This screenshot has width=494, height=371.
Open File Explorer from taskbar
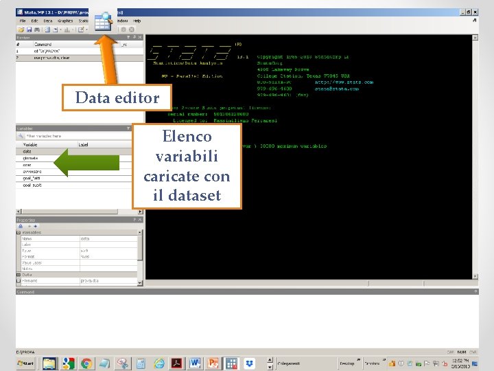click(49, 363)
